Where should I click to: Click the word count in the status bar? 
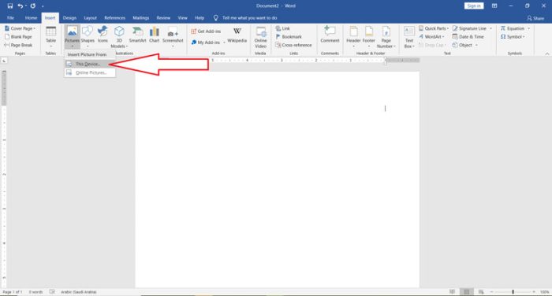tap(35, 292)
